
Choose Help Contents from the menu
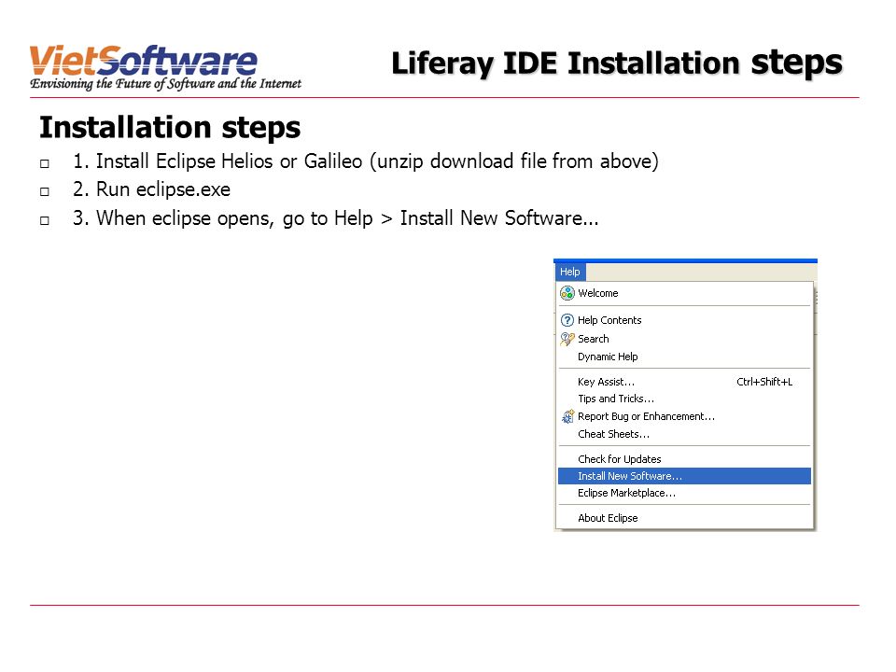click(x=684, y=320)
